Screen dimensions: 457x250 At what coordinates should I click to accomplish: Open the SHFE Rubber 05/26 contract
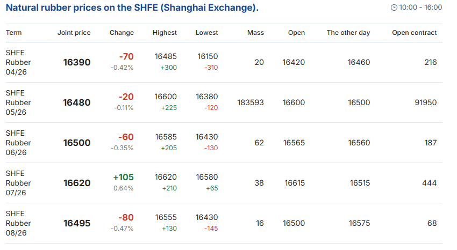pyautogui.click(x=18, y=102)
